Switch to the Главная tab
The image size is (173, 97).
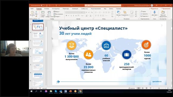[39, 9]
